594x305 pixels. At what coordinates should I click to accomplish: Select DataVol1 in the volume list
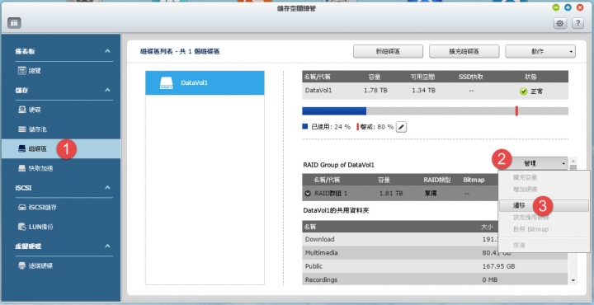click(205, 83)
